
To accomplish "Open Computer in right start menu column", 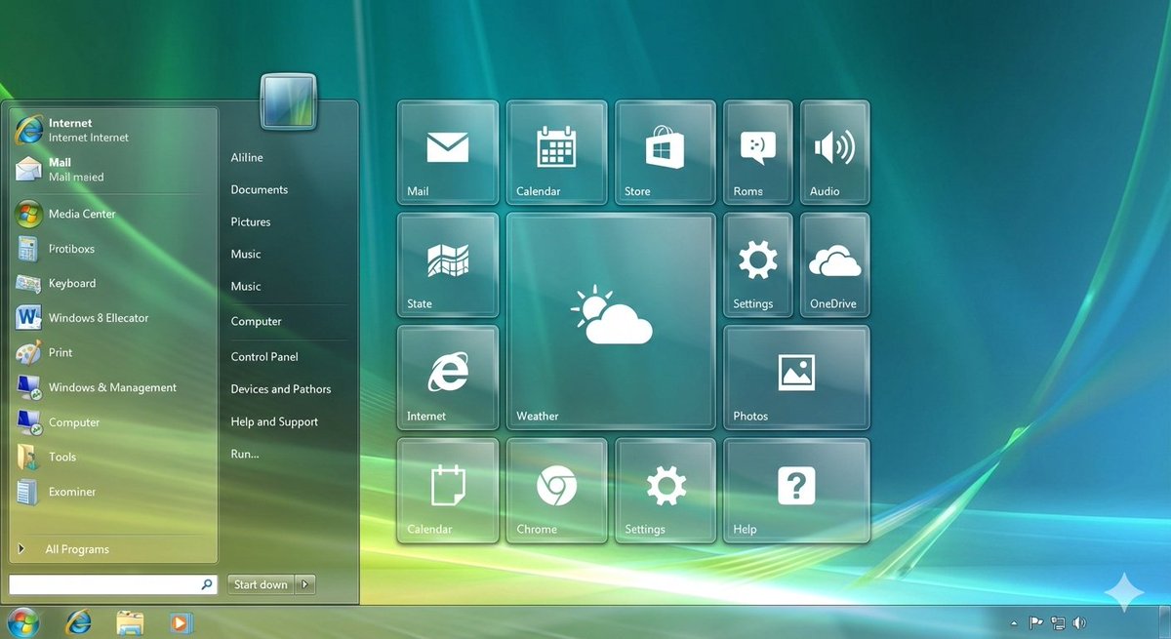I will click(x=257, y=321).
